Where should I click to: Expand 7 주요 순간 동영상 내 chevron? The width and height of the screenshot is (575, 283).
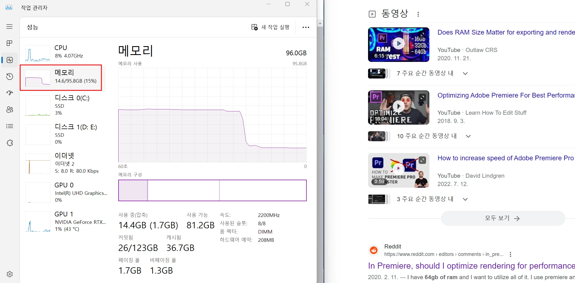coord(465,74)
